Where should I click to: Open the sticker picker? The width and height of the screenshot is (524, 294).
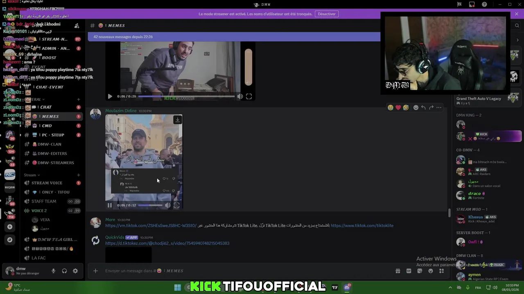pos(420,271)
